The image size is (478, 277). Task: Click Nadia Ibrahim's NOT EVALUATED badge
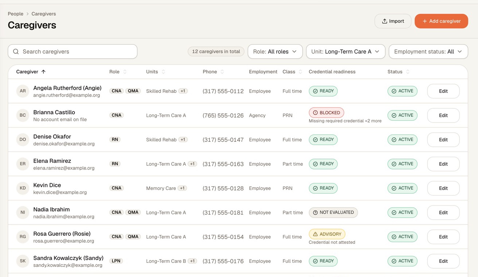click(x=333, y=212)
